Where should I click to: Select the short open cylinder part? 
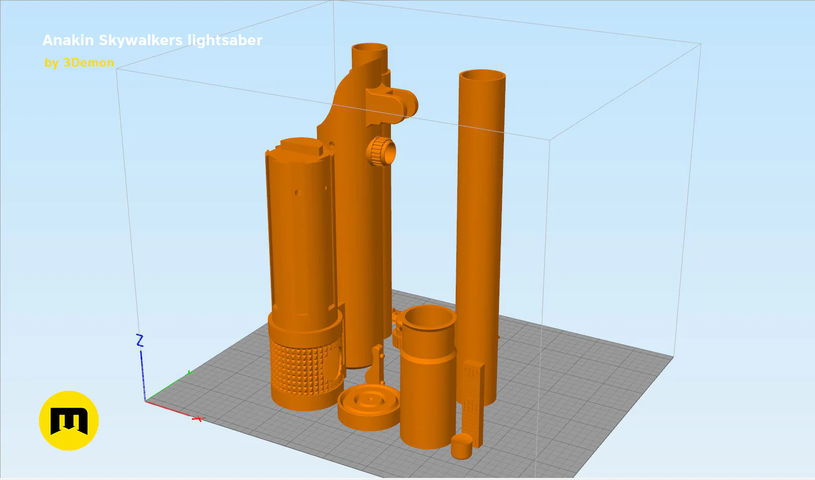point(428,377)
